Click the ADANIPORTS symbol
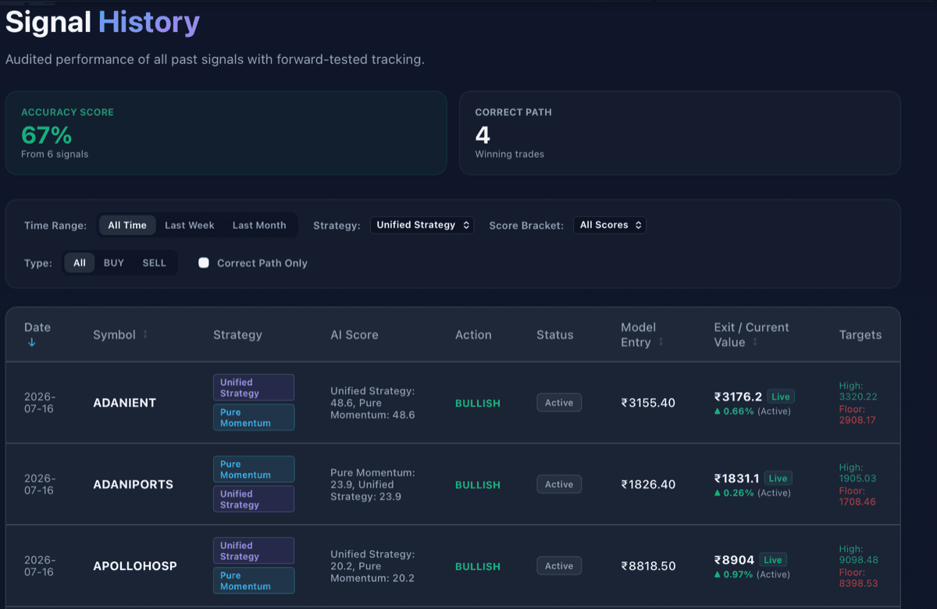Viewport: 937px width, 609px height. pos(133,484)
